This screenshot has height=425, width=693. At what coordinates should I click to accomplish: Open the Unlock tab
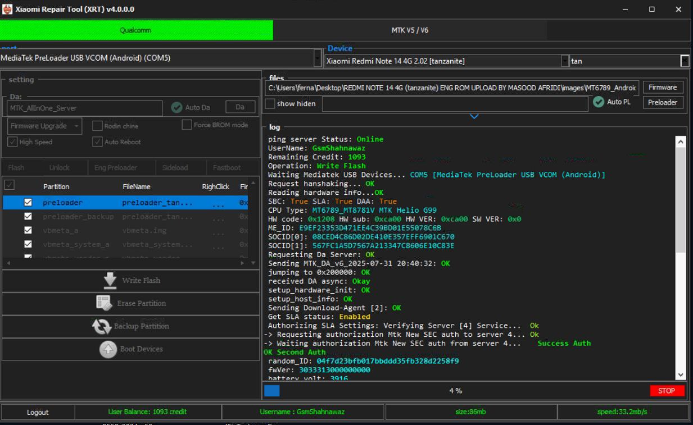59,167
